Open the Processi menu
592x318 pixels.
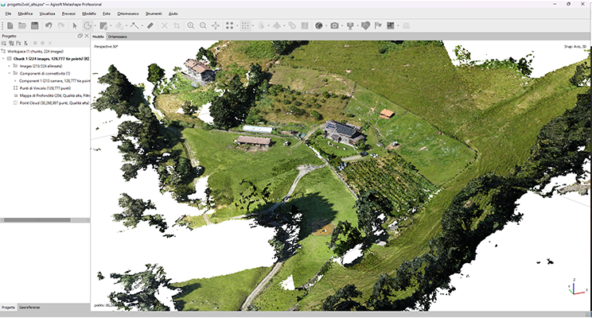[x=68, y=14]
